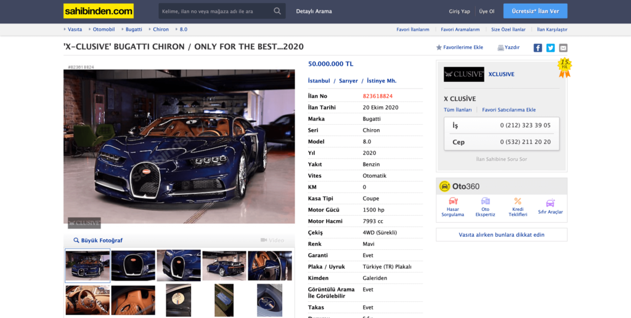The width and height of the screenshot is (631, 318).
Task: Share listing via email envelope icon
Action: coord(563,48)
